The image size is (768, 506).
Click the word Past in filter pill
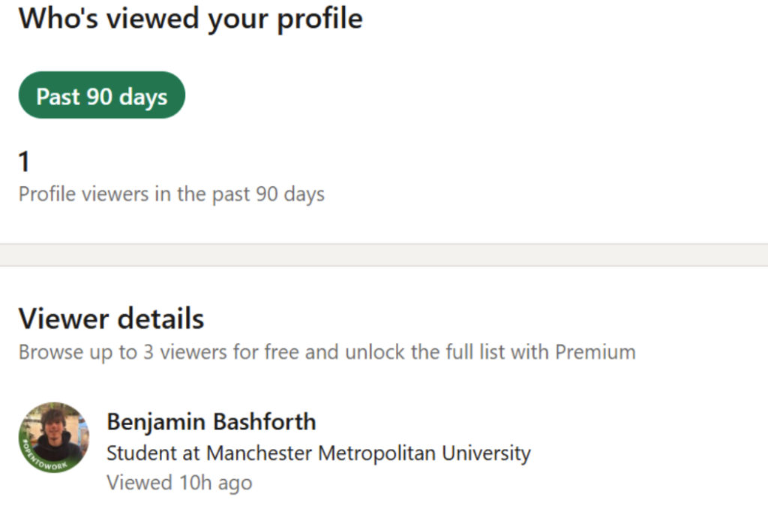[58, 96]
